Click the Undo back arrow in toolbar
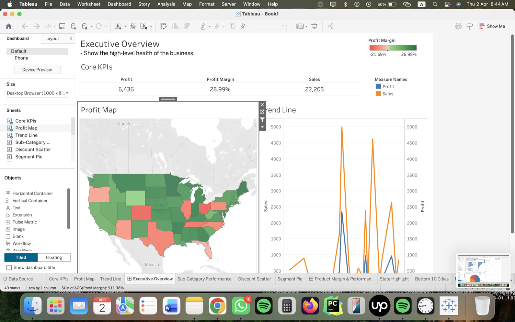This screenshot has height=322, width=515. (25, 26)
